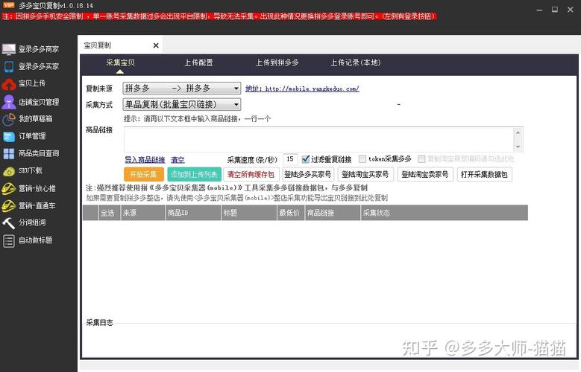Open 店铺宝贝管理 sidebar entry
Image resolution: width=581 pixels, height=372 pixels.
(39, 102)
